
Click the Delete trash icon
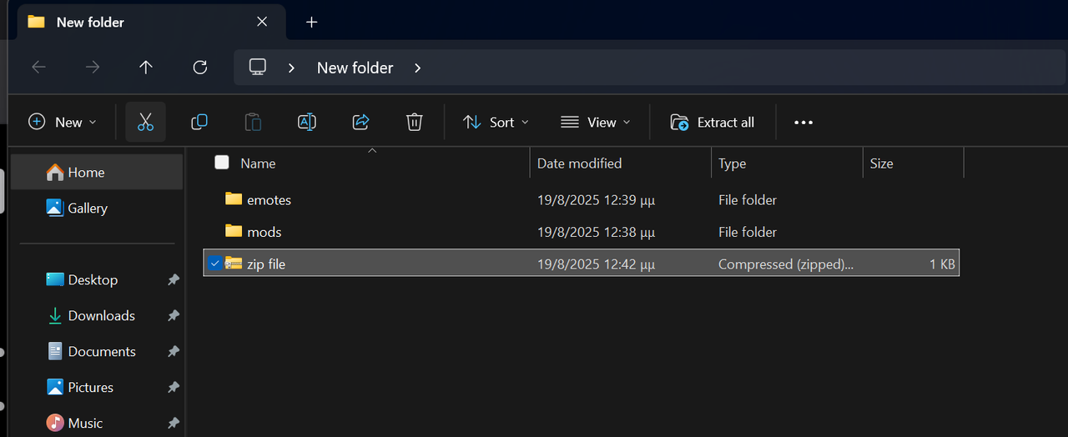[414, 122]
